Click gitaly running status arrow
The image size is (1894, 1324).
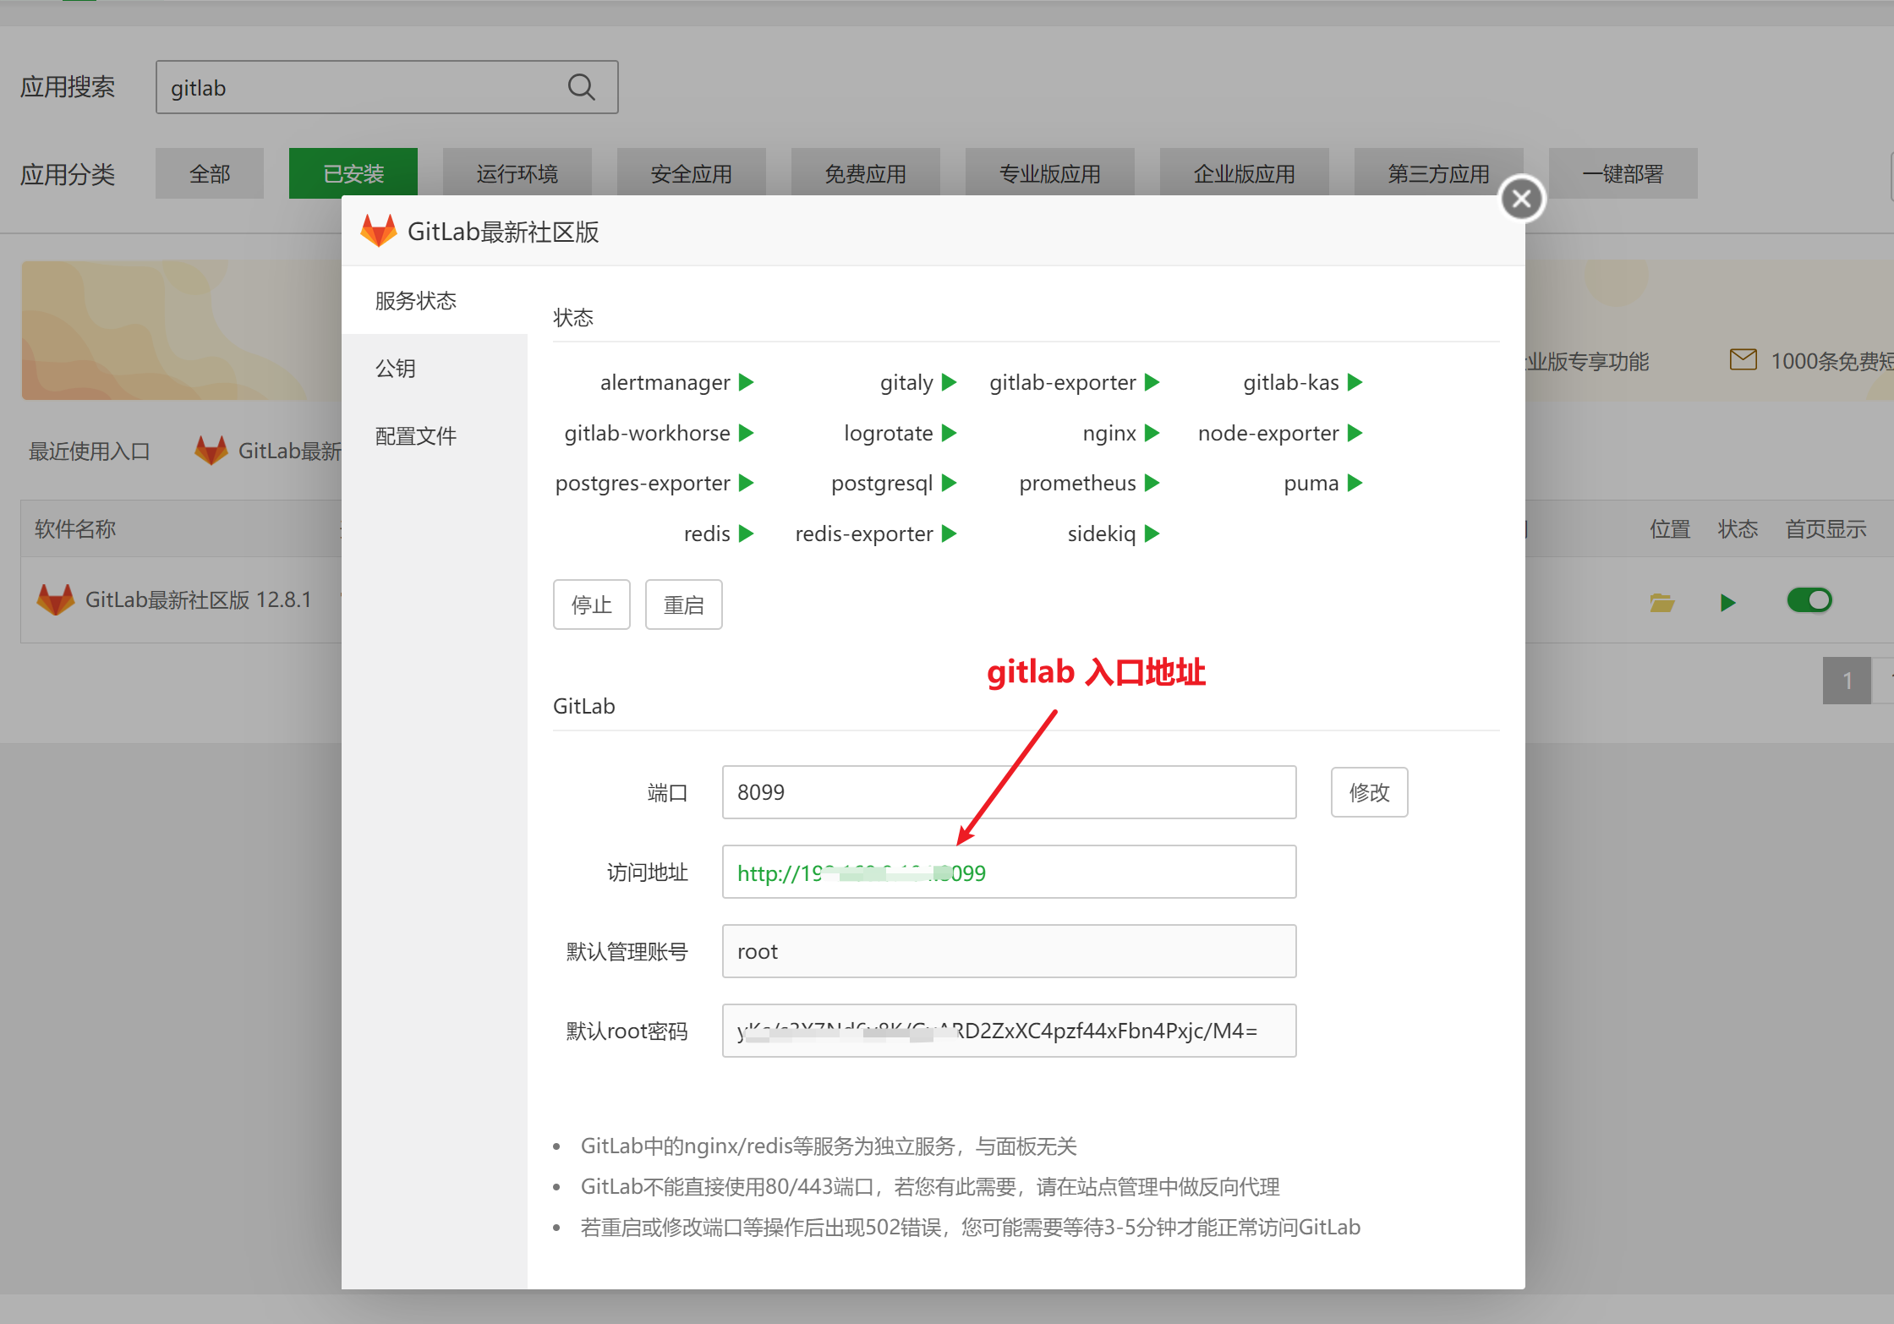point(949,382)
